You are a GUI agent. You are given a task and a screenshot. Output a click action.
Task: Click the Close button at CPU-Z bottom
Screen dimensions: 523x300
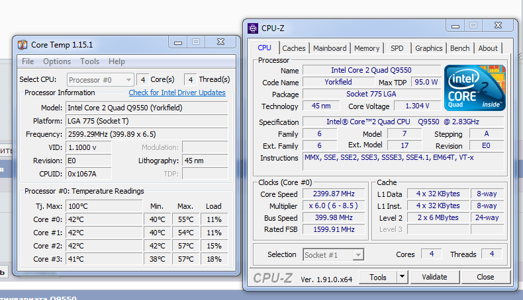485,277
